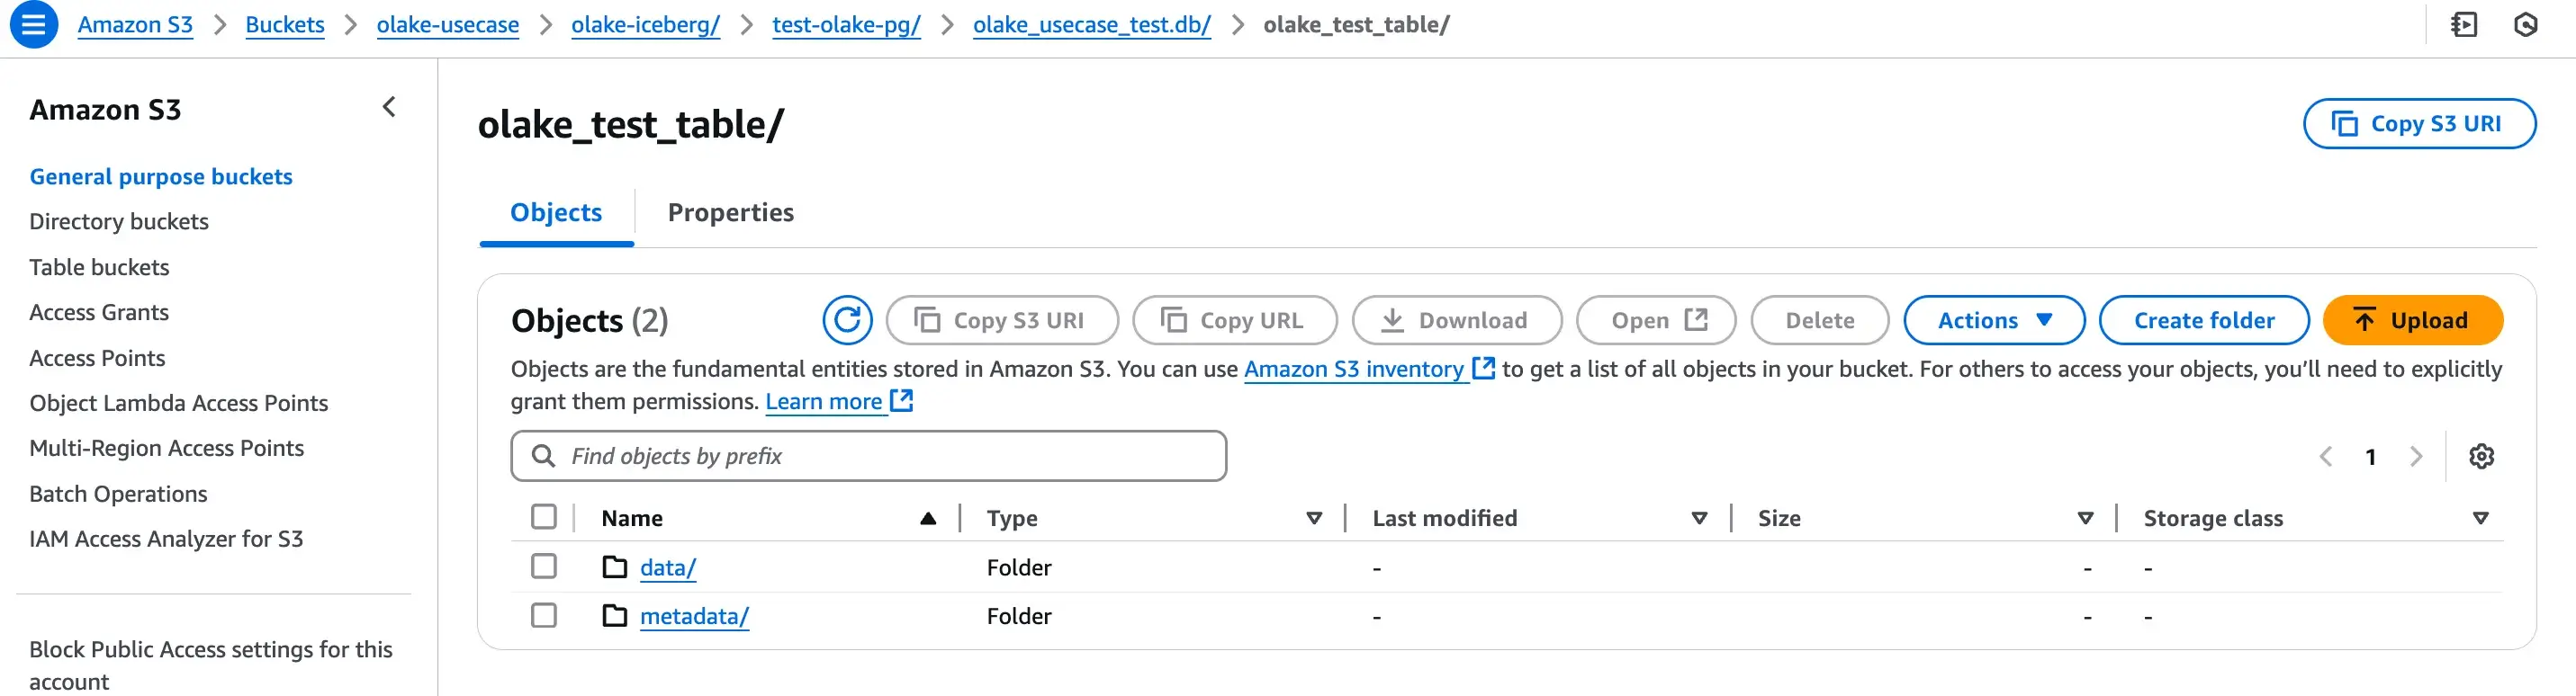
Task: Navigate to olake-usecase bucket breadcrumb
Action: pyautogui.click(x=447, y=25)
